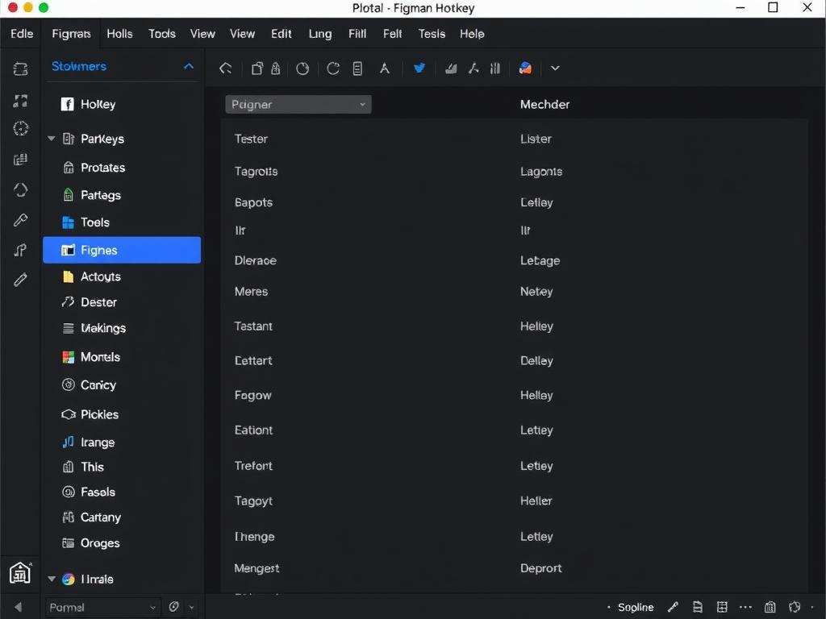Click the colorful red-blue app icon in toolbar
The image size is (826, 619).
[525, 68]
